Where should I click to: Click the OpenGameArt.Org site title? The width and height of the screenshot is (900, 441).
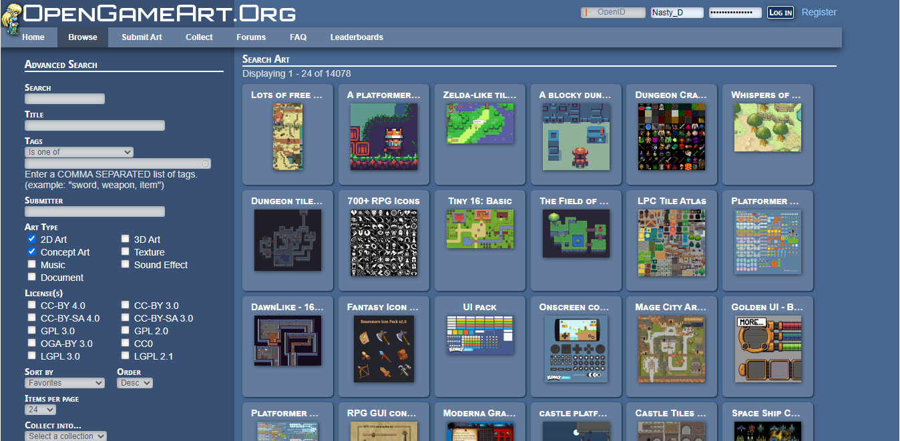pos(159,13)
